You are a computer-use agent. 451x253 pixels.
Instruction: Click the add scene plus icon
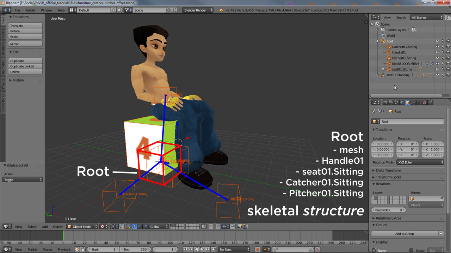[x=169, y=10]
